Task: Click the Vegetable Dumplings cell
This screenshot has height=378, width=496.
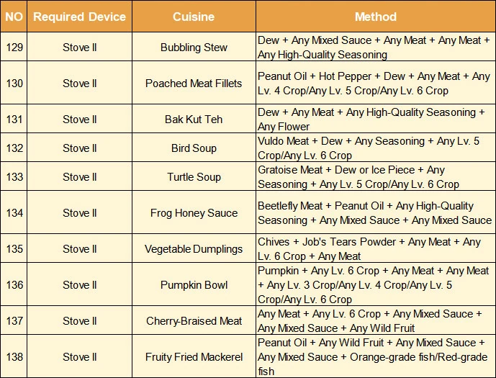Action: (194, 249)
